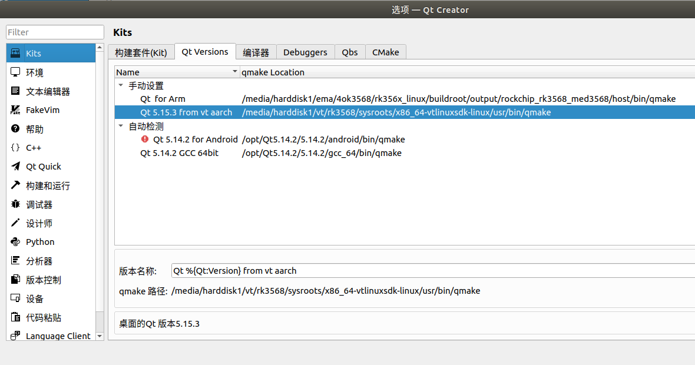Select the CMake tab

tap(386, 52)
